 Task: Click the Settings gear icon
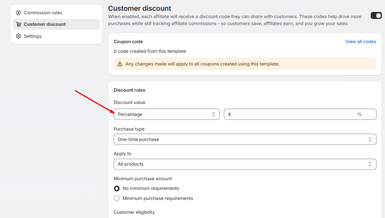click(x=18, y=36)
